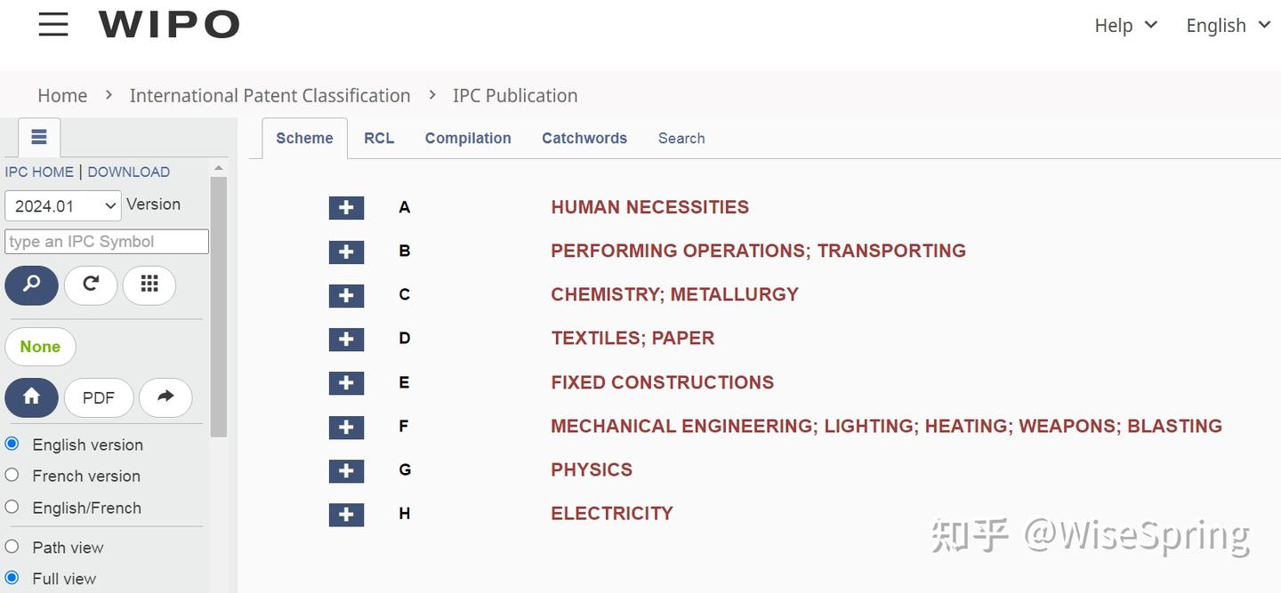Screen dimensions: 1281x593
Task: Click the IPC Symbol input field
Action: 107,242
